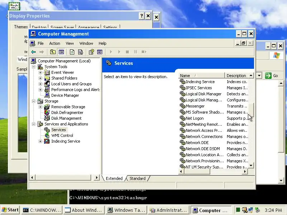
Task: Click the Forward arrow toolbar icon
Action: click(42, 52)
